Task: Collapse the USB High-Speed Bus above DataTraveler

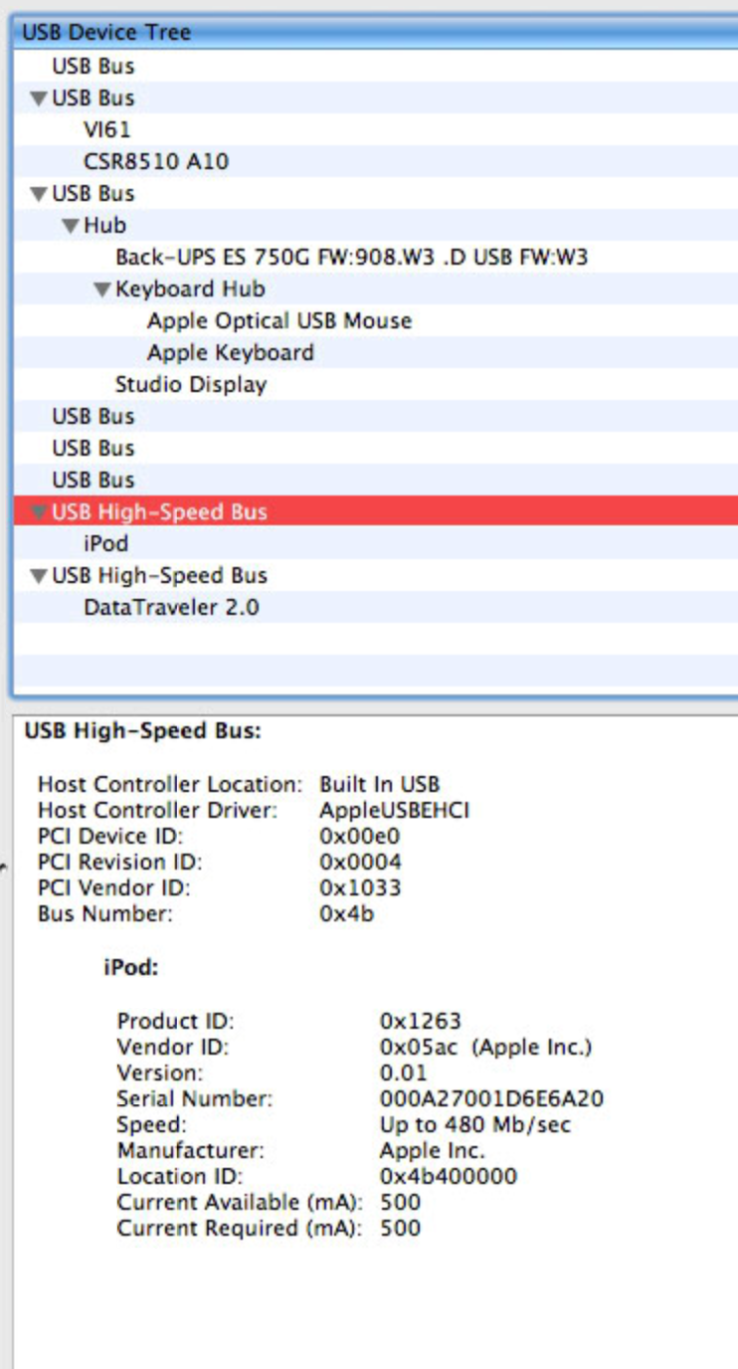Action: coord(39,576)
